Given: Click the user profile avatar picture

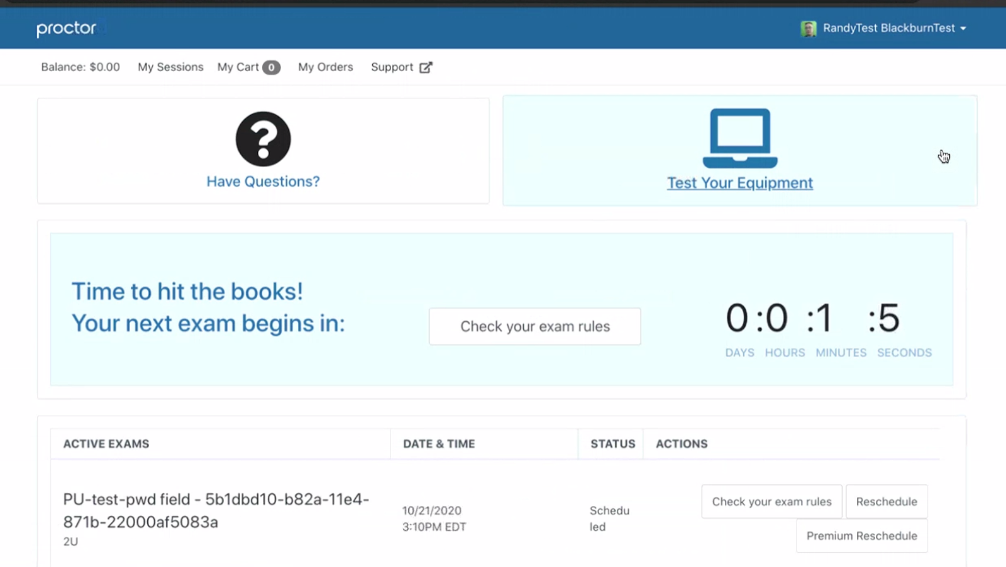Looking at the screenshot, I should pos(809,28).
